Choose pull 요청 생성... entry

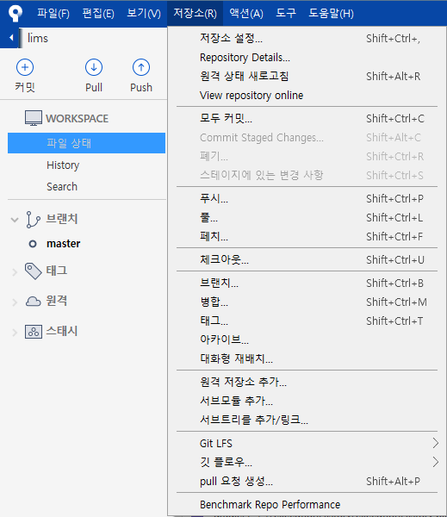coord(307,481)
